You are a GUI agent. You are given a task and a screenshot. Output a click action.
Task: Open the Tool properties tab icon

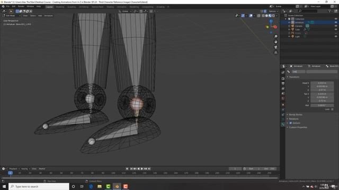pos(283,73)
